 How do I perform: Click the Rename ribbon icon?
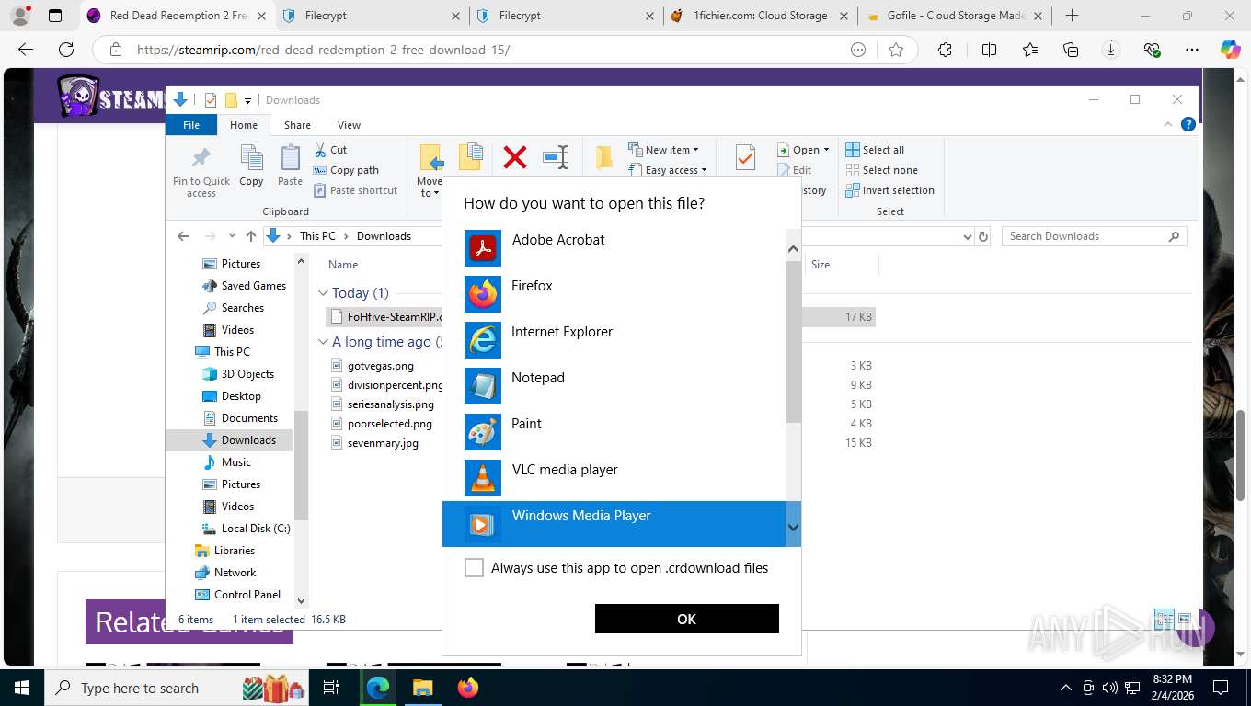(x=556, y=157)
